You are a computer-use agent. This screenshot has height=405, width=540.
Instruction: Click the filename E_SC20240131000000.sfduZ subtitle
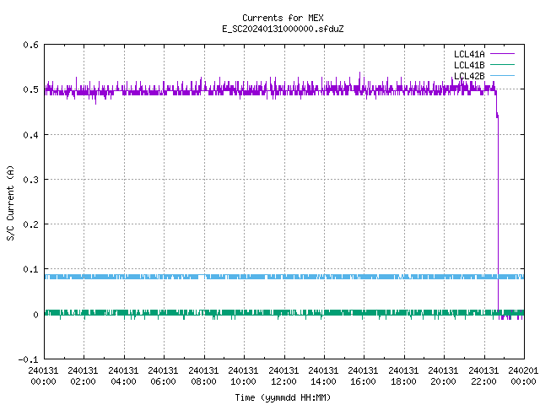click(283, 29)
